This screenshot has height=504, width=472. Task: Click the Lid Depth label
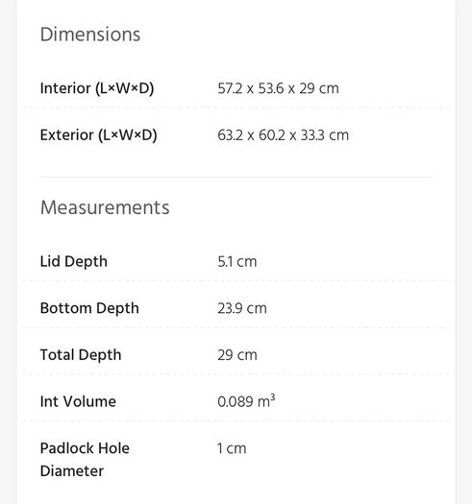[73, 262]
